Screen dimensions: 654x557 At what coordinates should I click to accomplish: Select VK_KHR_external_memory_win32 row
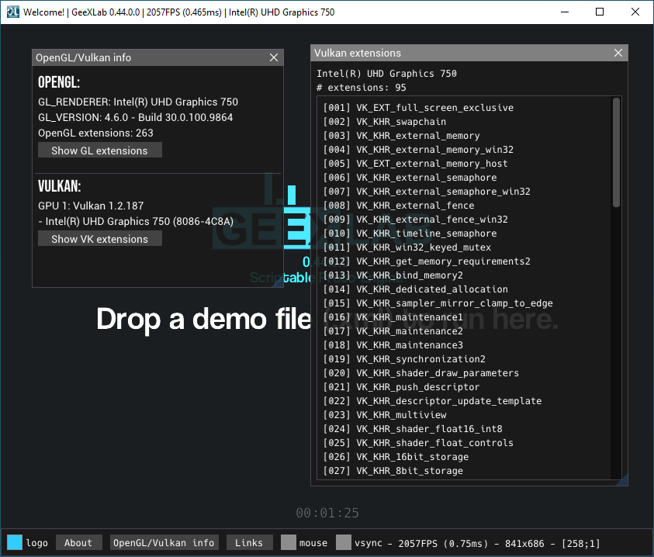tap(418, 150)
